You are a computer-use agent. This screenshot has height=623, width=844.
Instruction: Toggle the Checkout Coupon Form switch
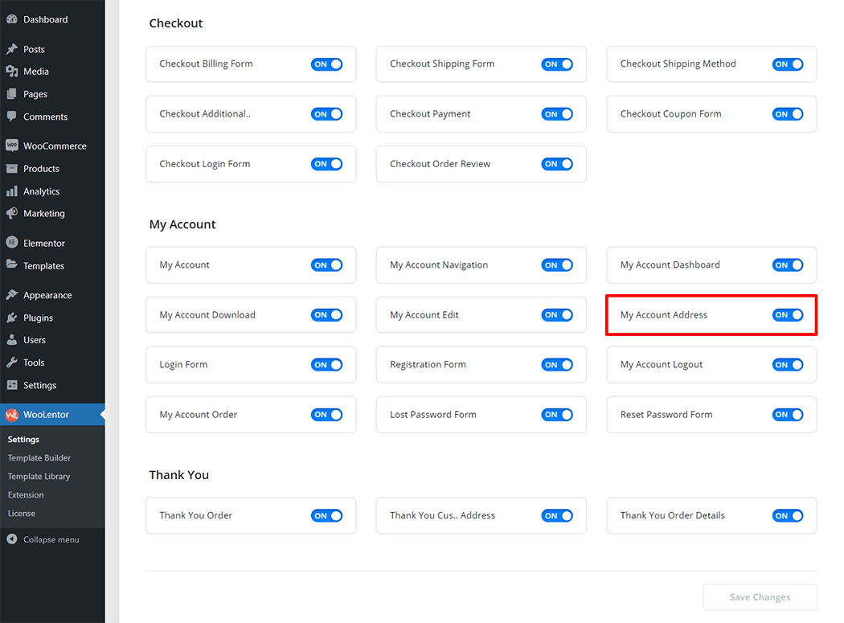787,114
